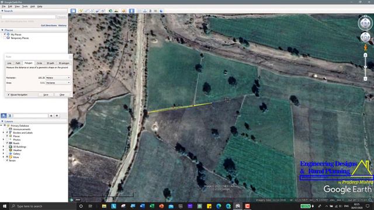Screen dimensions: 374x210
Task: Click the tour guide icon in status bar
Action: tap(71, 200)
